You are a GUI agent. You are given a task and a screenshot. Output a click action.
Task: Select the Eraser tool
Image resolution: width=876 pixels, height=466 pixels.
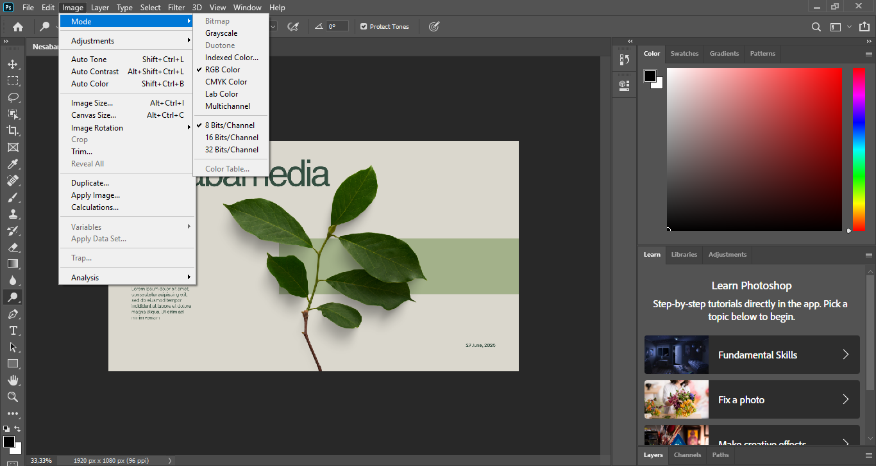click(x=12, y=247)
